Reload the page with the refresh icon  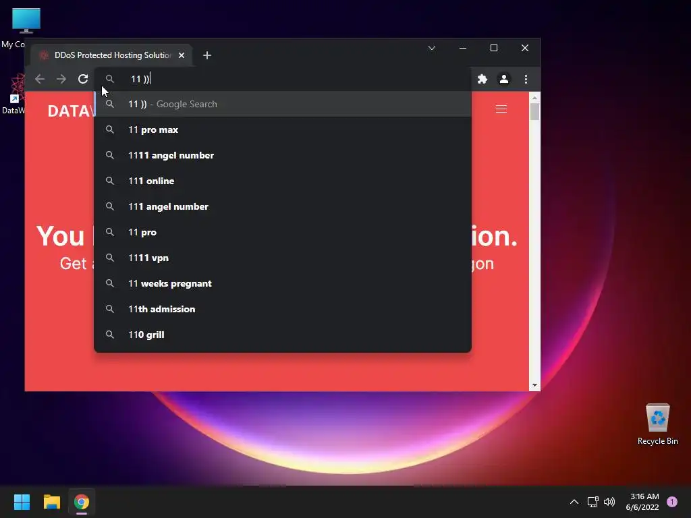click(83, 79)
